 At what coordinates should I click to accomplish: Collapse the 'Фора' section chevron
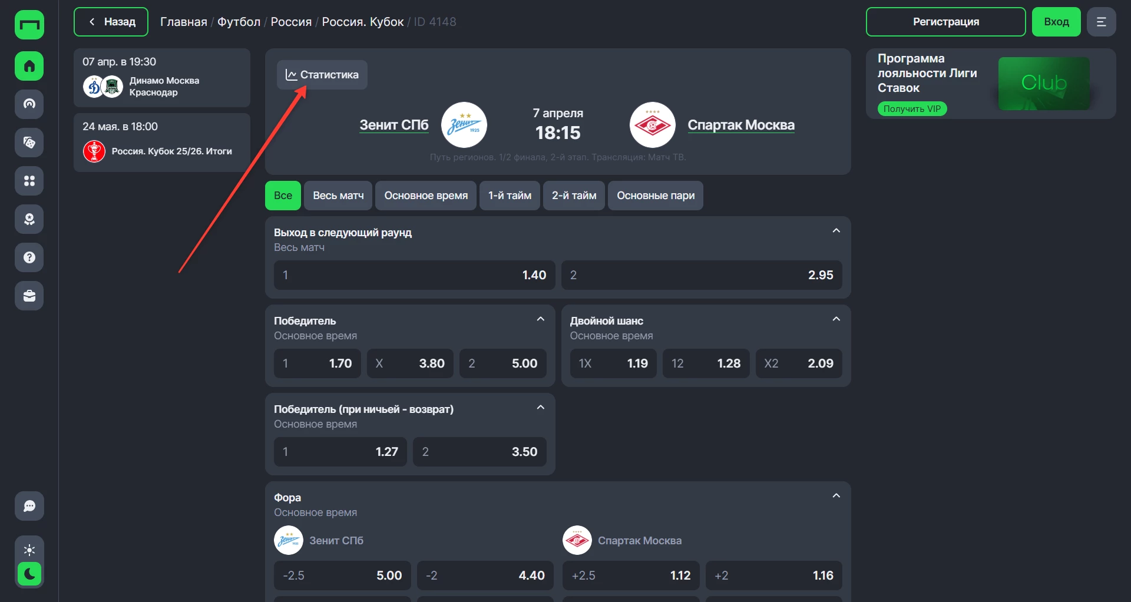(836, 496)
